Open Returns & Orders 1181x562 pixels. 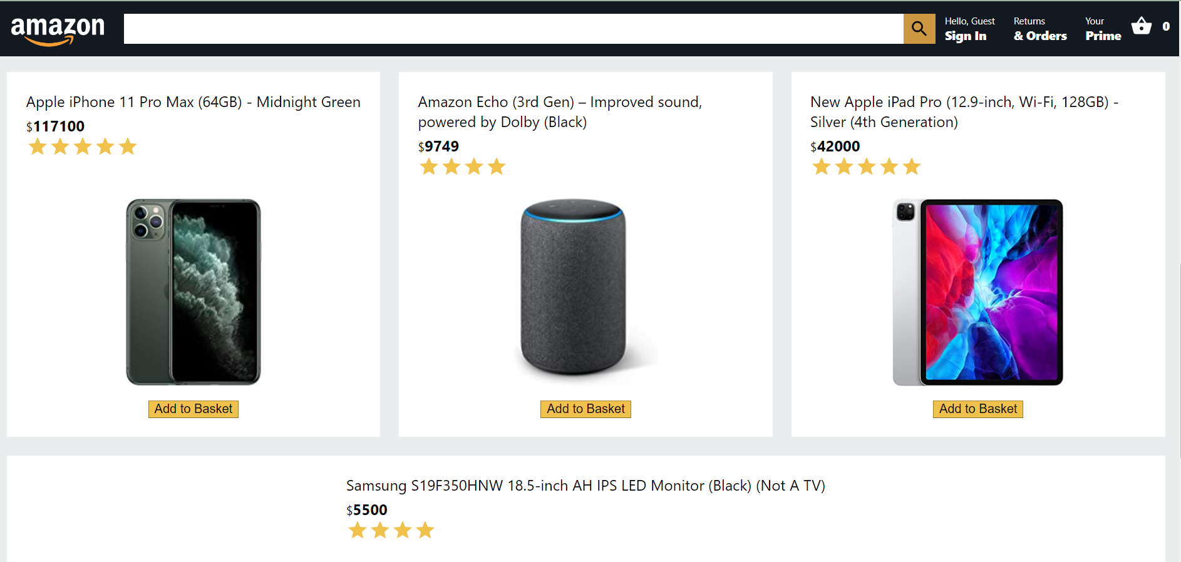[1039, 29]
